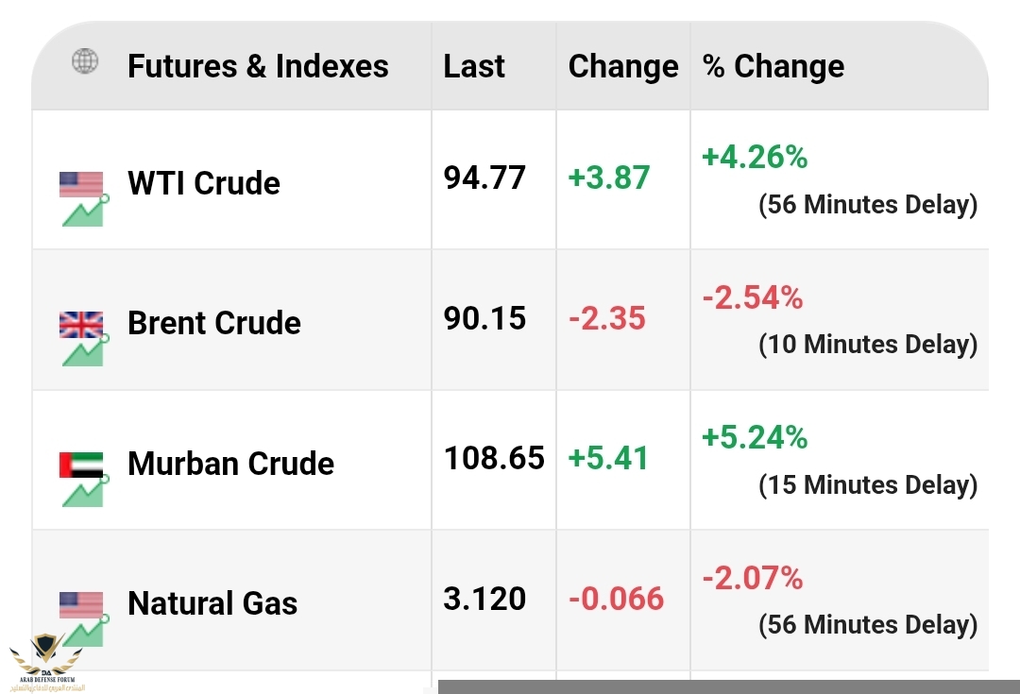Click the US flag icon beside Natural Gas
This screenshot has height=694, width=1020.
(x=81, y=605)
